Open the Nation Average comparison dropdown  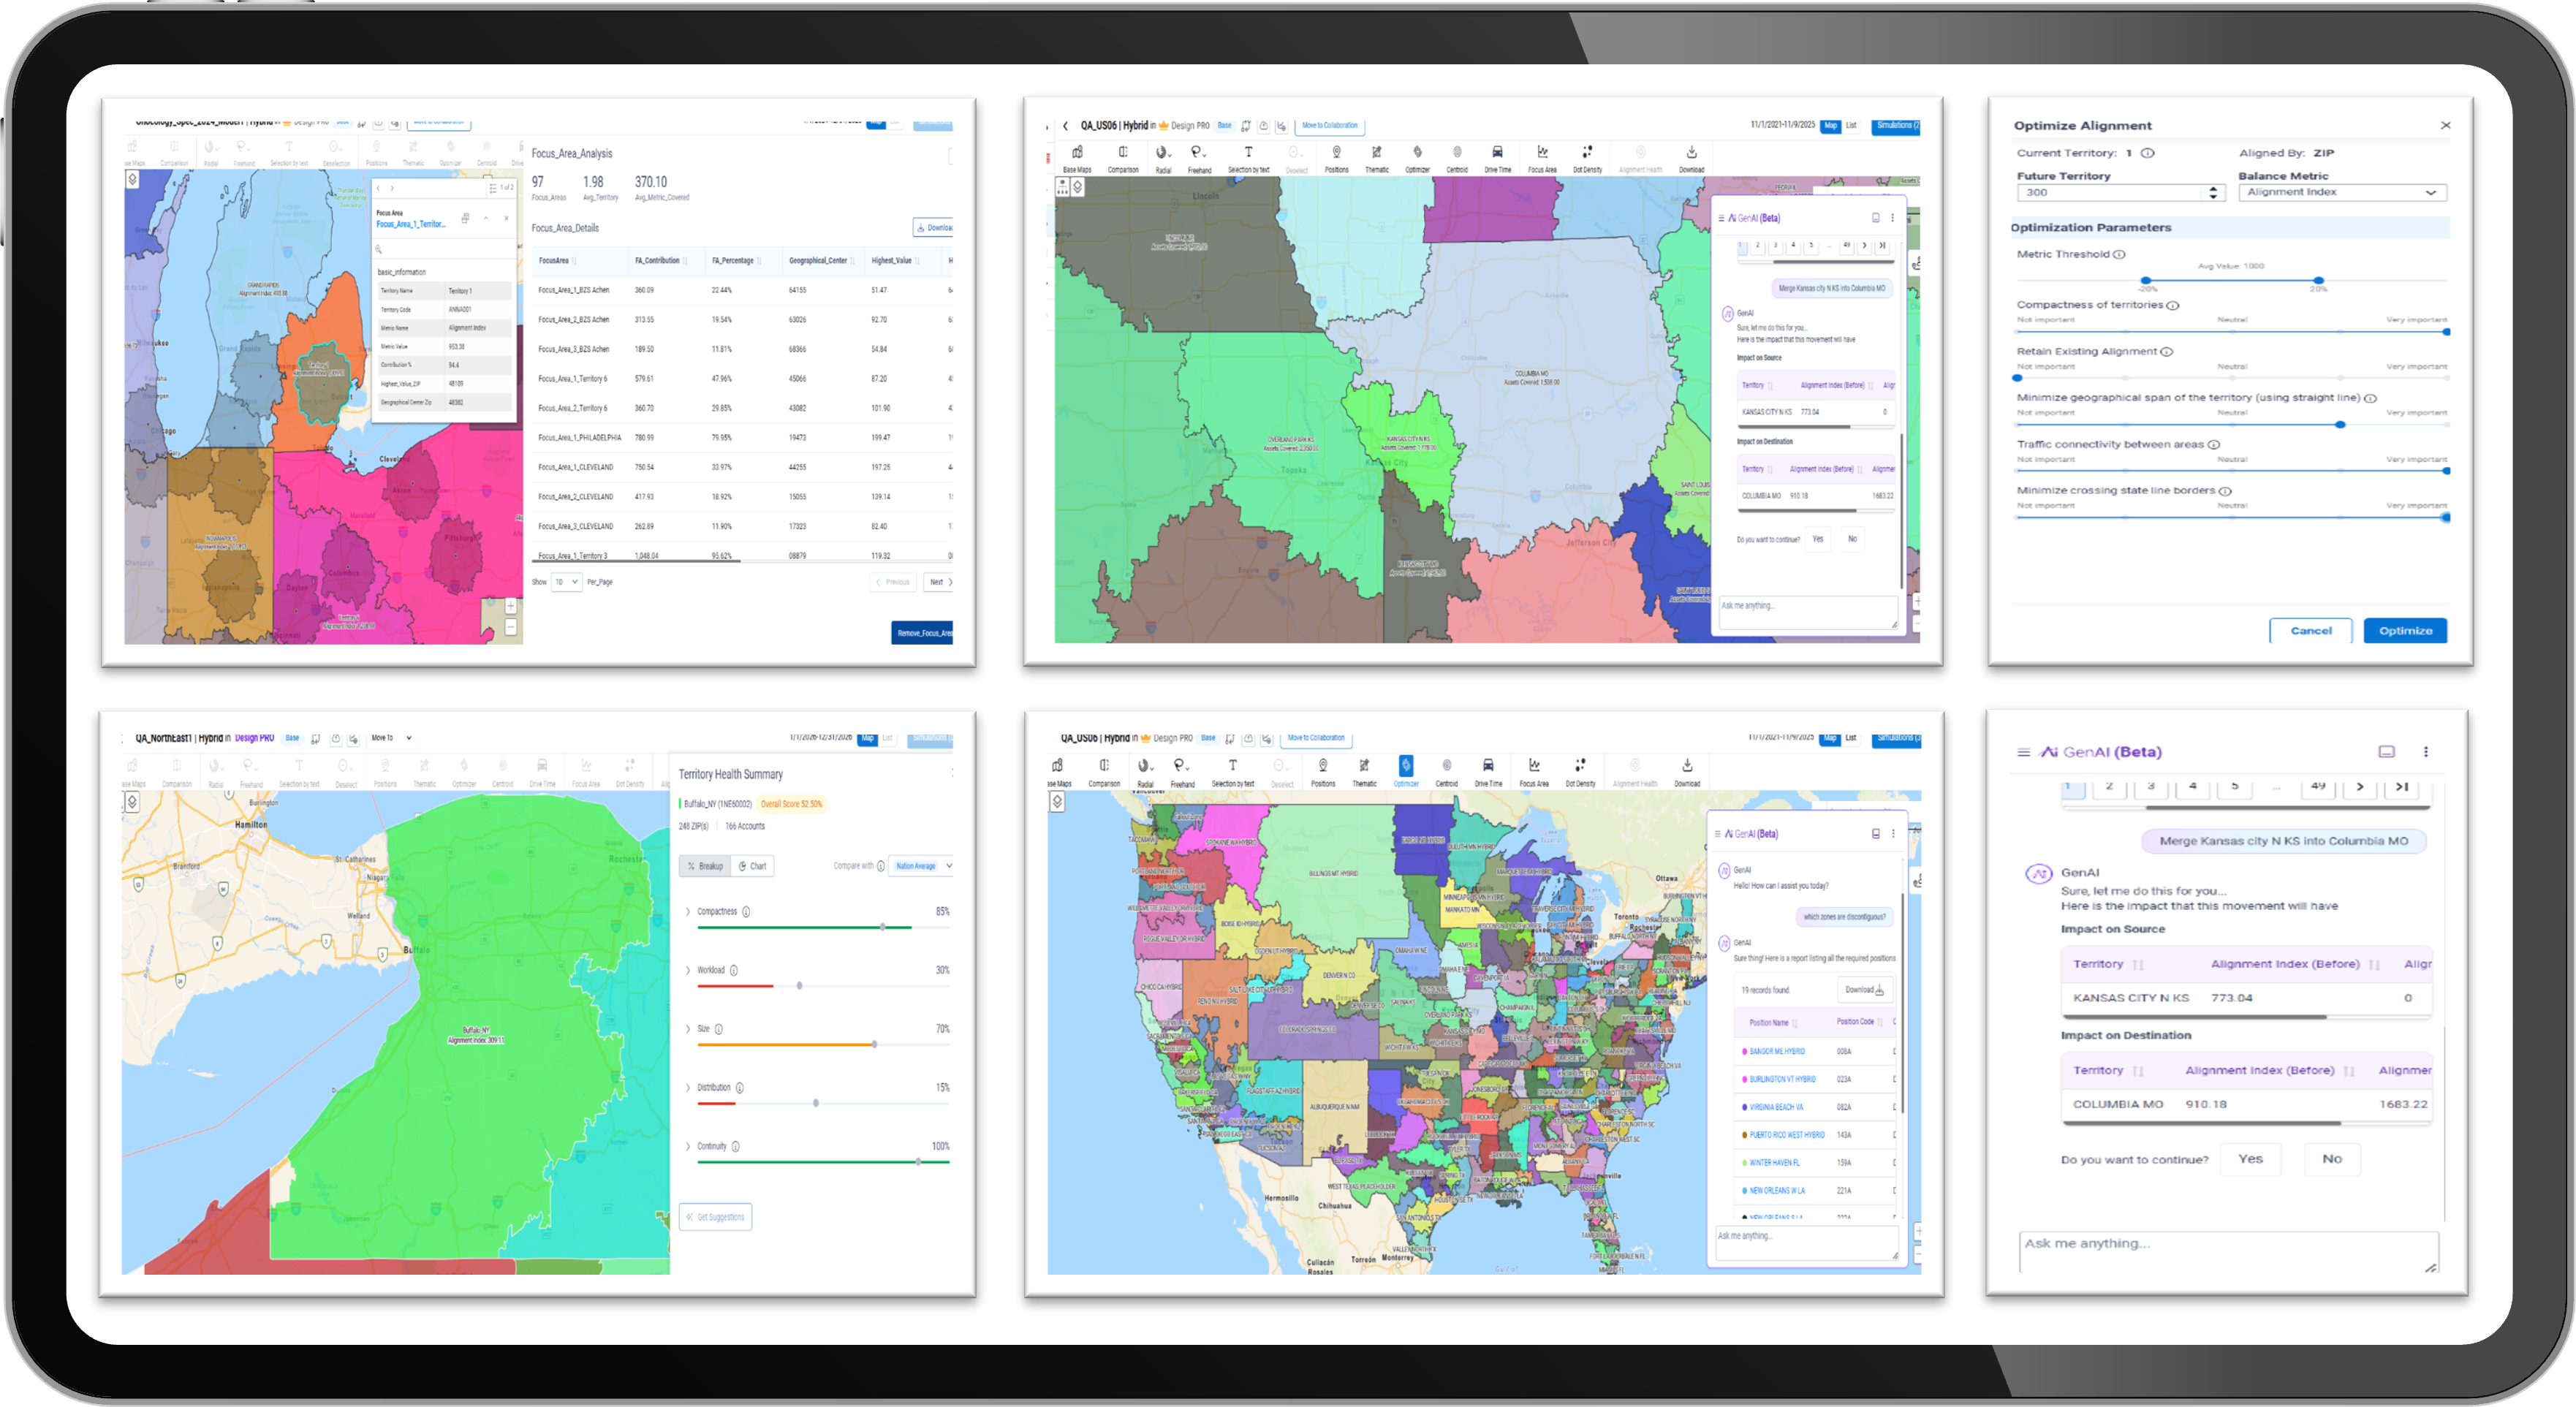coord(919,866)
